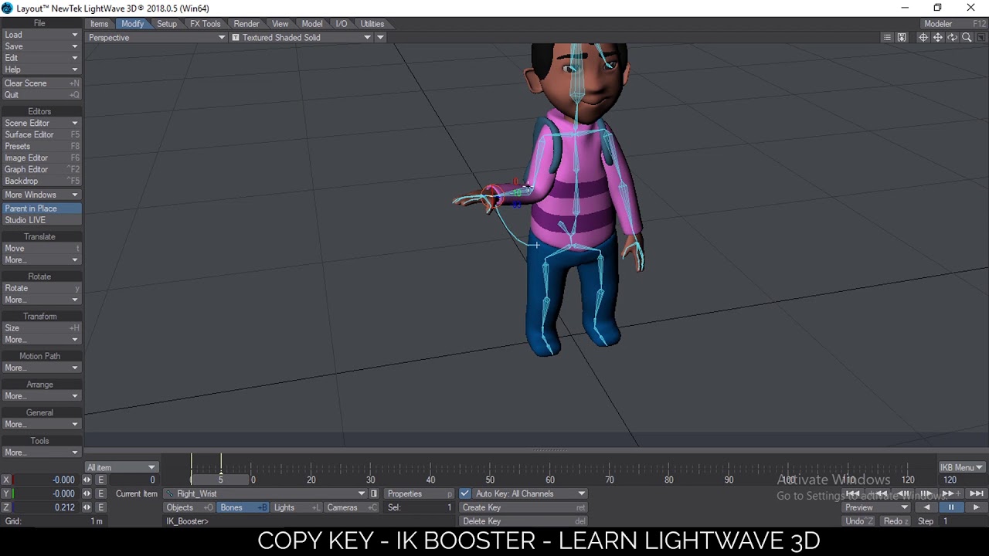Play the animation forward

click(x=977, y=507)
